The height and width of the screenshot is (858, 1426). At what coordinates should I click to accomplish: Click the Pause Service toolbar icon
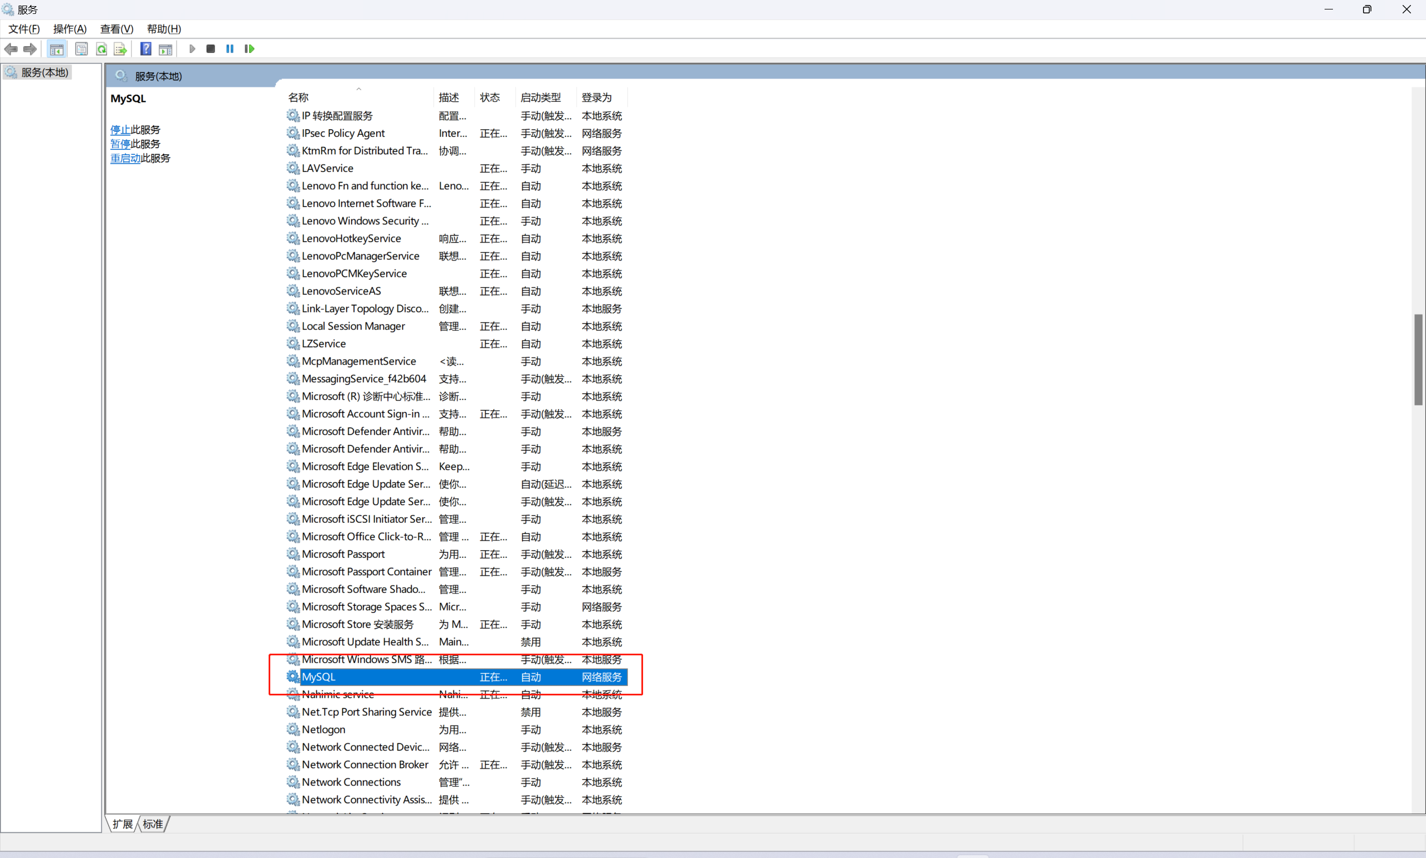click(230, 49)
